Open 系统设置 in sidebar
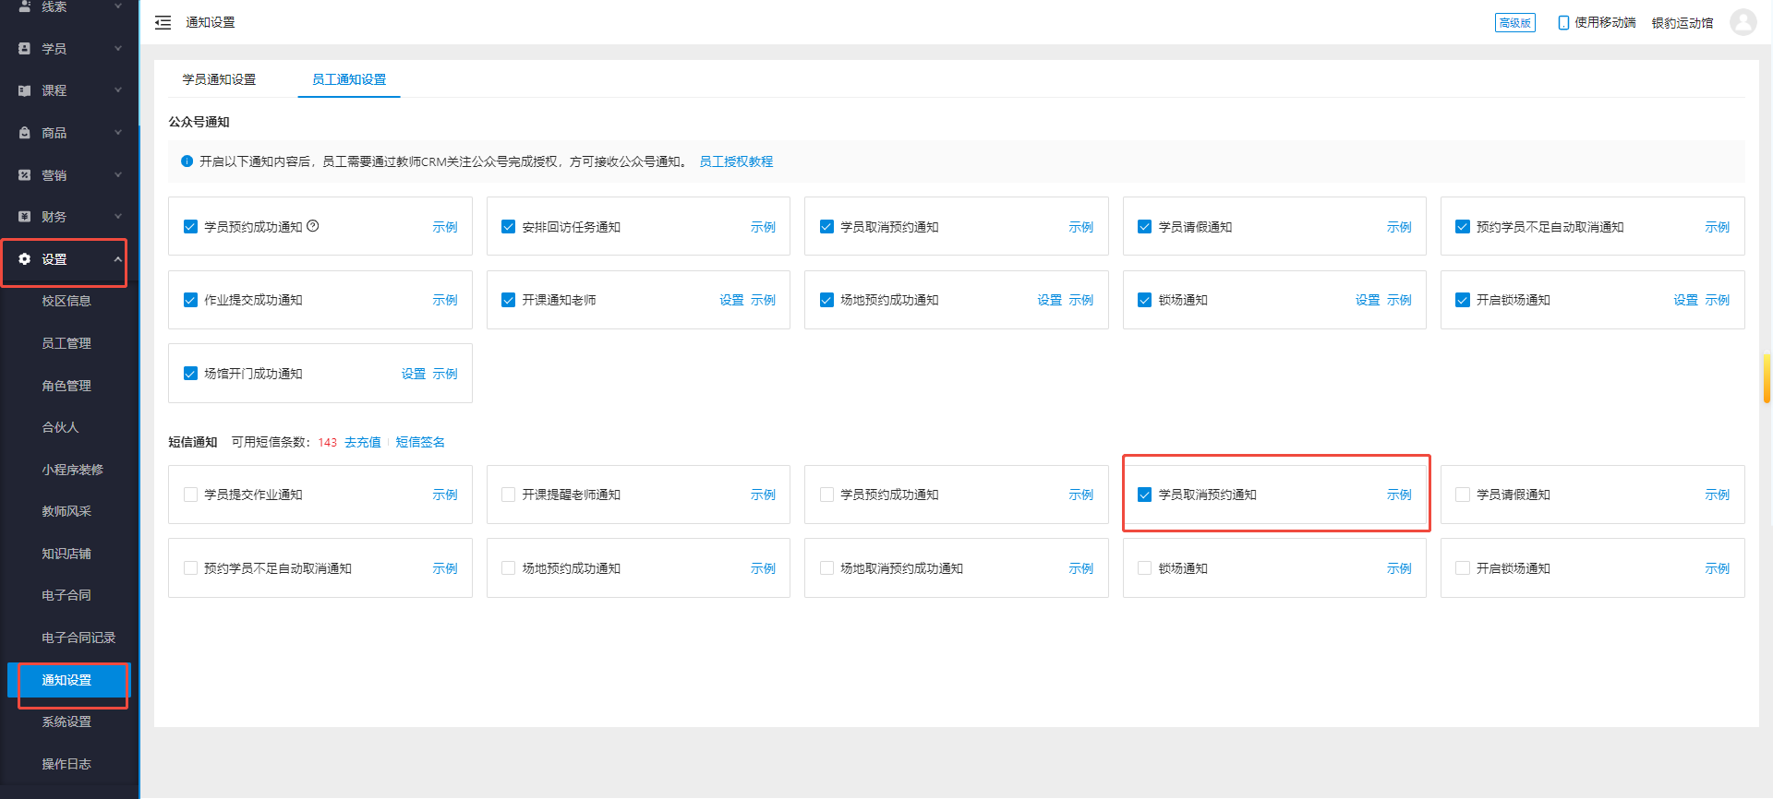 pyautogui.click(x=66, y=721)
